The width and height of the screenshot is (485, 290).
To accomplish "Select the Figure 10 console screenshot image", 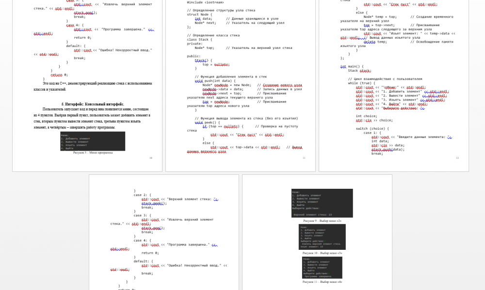I will point(322,237).
